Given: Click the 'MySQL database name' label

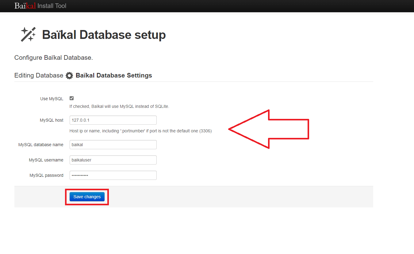Looking at the screenshot, I should (x=41, y=145).
